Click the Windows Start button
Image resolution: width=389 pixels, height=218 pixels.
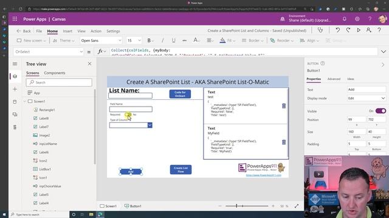click(x=4, y=214)
